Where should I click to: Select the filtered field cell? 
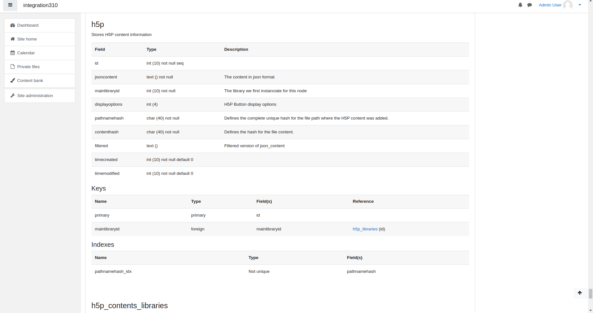point(101,146)
